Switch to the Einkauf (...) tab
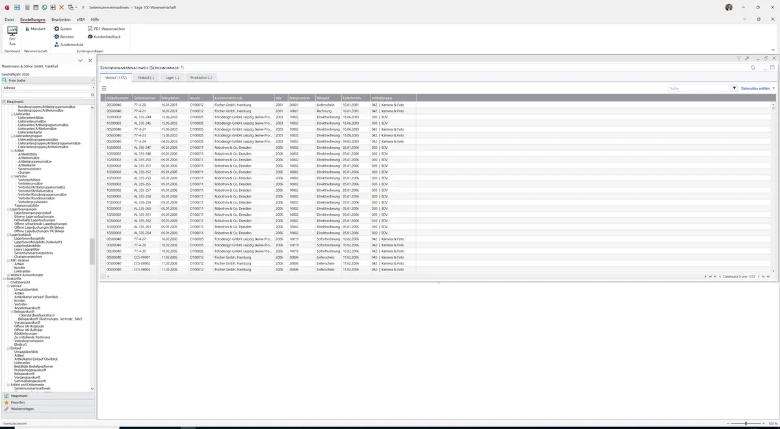 [x=146, y=77]
